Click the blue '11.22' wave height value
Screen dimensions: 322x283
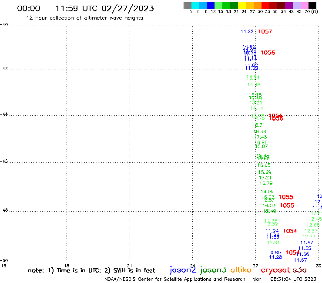click(247, 31)
